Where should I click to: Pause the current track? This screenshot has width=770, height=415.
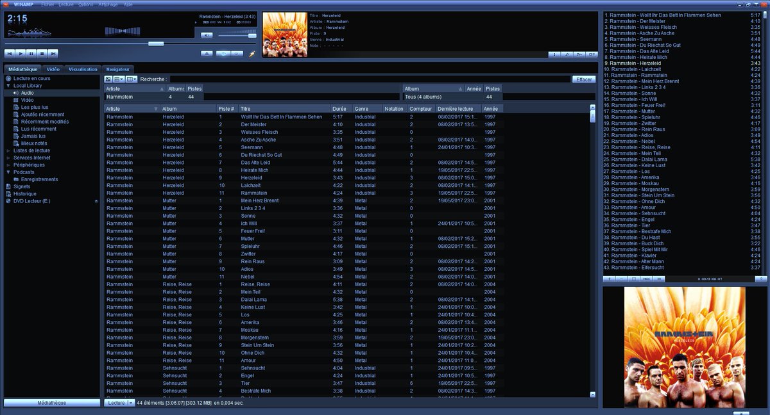click(31, 54)
